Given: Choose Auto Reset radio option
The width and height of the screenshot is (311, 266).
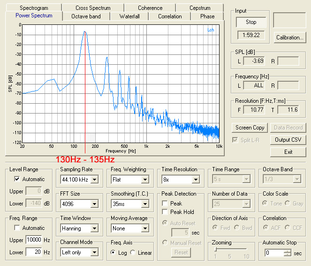Looking at the screenshot, I should 165,223.
